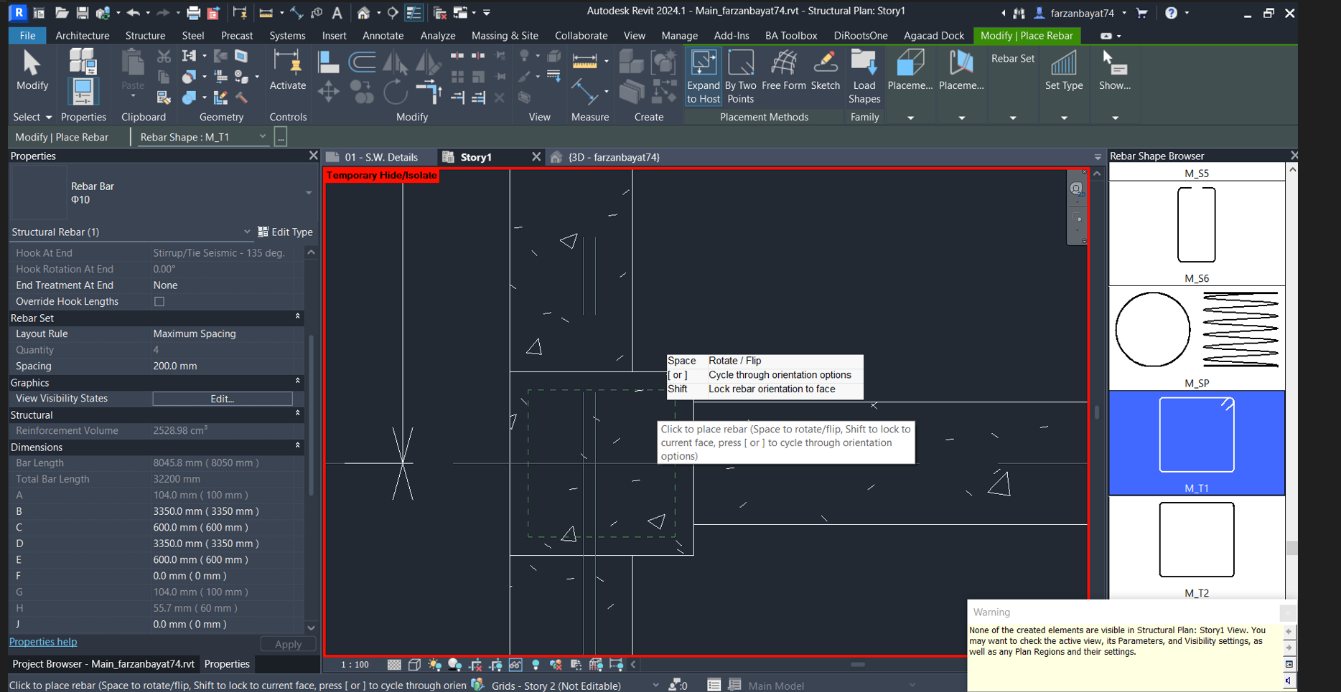
Task: Toggle shadows in the view control bar
Action: 454,665
